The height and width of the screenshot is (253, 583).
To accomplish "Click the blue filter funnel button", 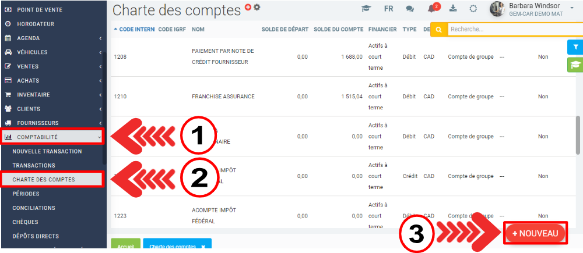I will click(575, 47).
